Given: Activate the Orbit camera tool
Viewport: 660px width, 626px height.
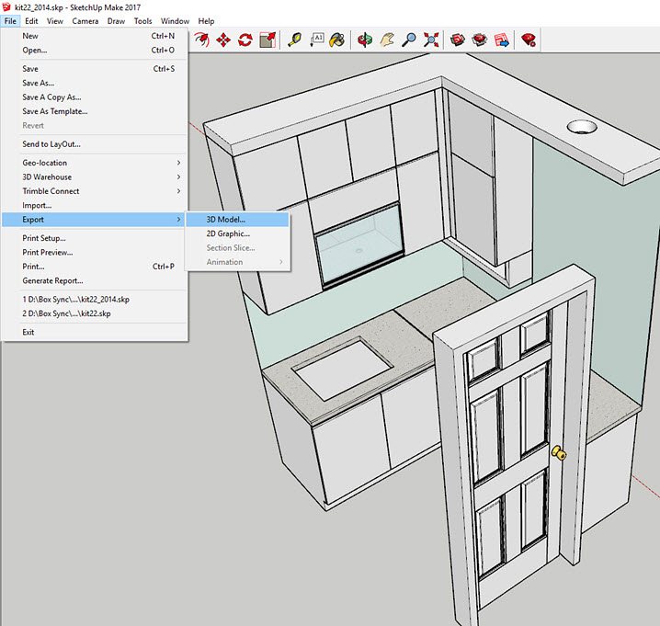Looking at the screenshot, I should (366, 40).
